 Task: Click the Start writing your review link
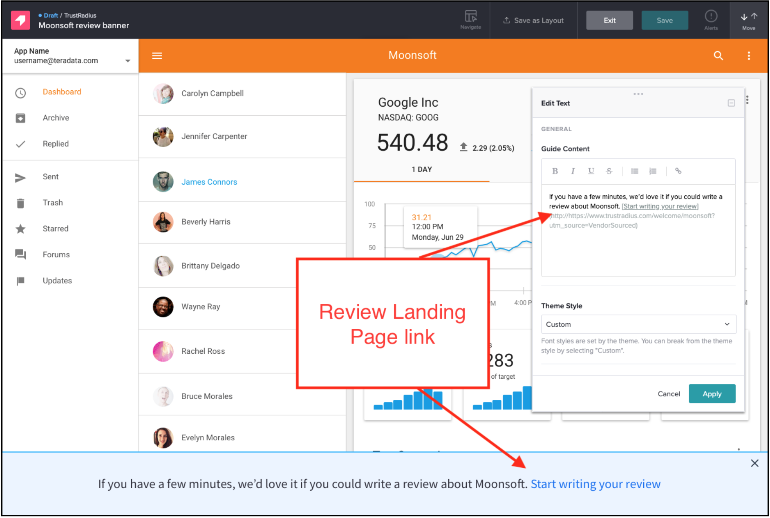coord(595,484)
